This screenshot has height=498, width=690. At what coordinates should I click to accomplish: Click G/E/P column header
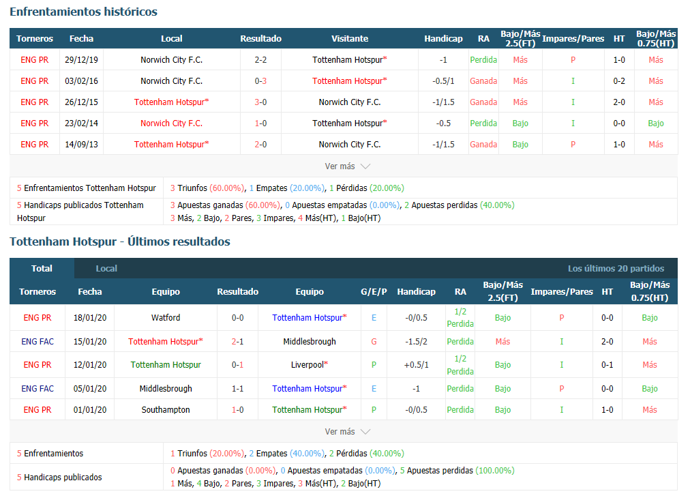[x=374, y=291]
